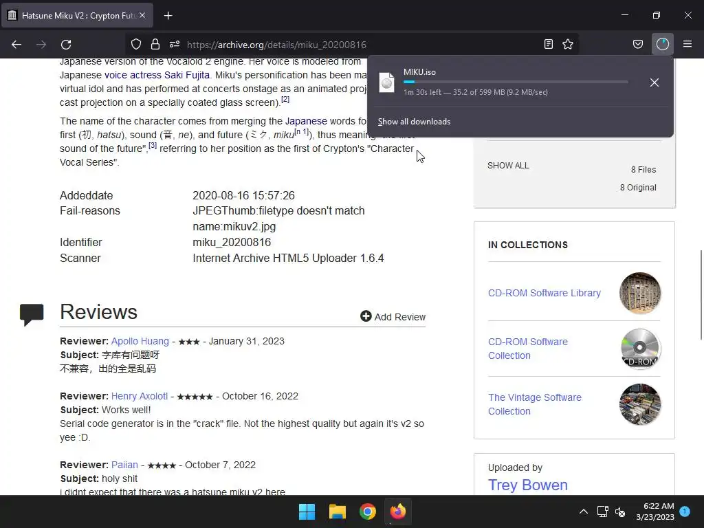Click Firefox icon in the taskbar
This screenshot has height=528, width=704.
[398, 511]
